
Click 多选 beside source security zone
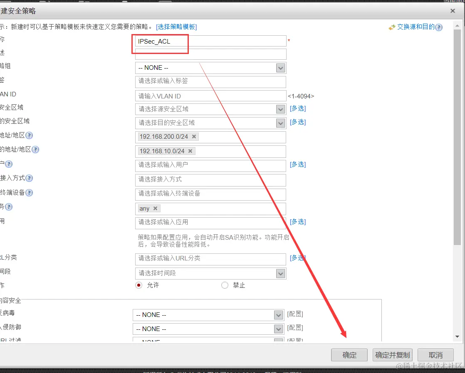coord(298,108)
